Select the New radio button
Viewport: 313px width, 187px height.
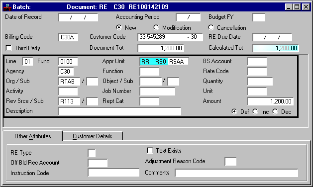119,27
